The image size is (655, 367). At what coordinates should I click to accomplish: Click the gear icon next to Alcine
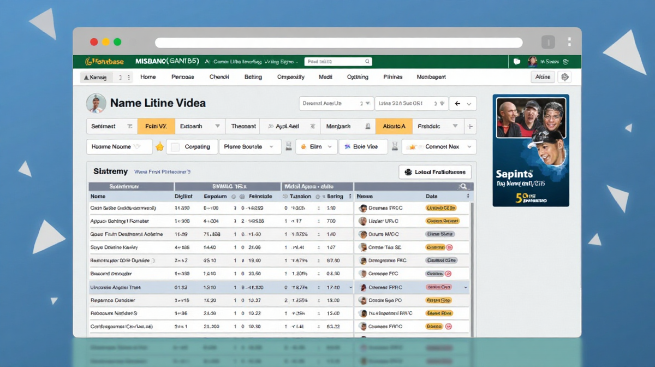click(565, 77)
